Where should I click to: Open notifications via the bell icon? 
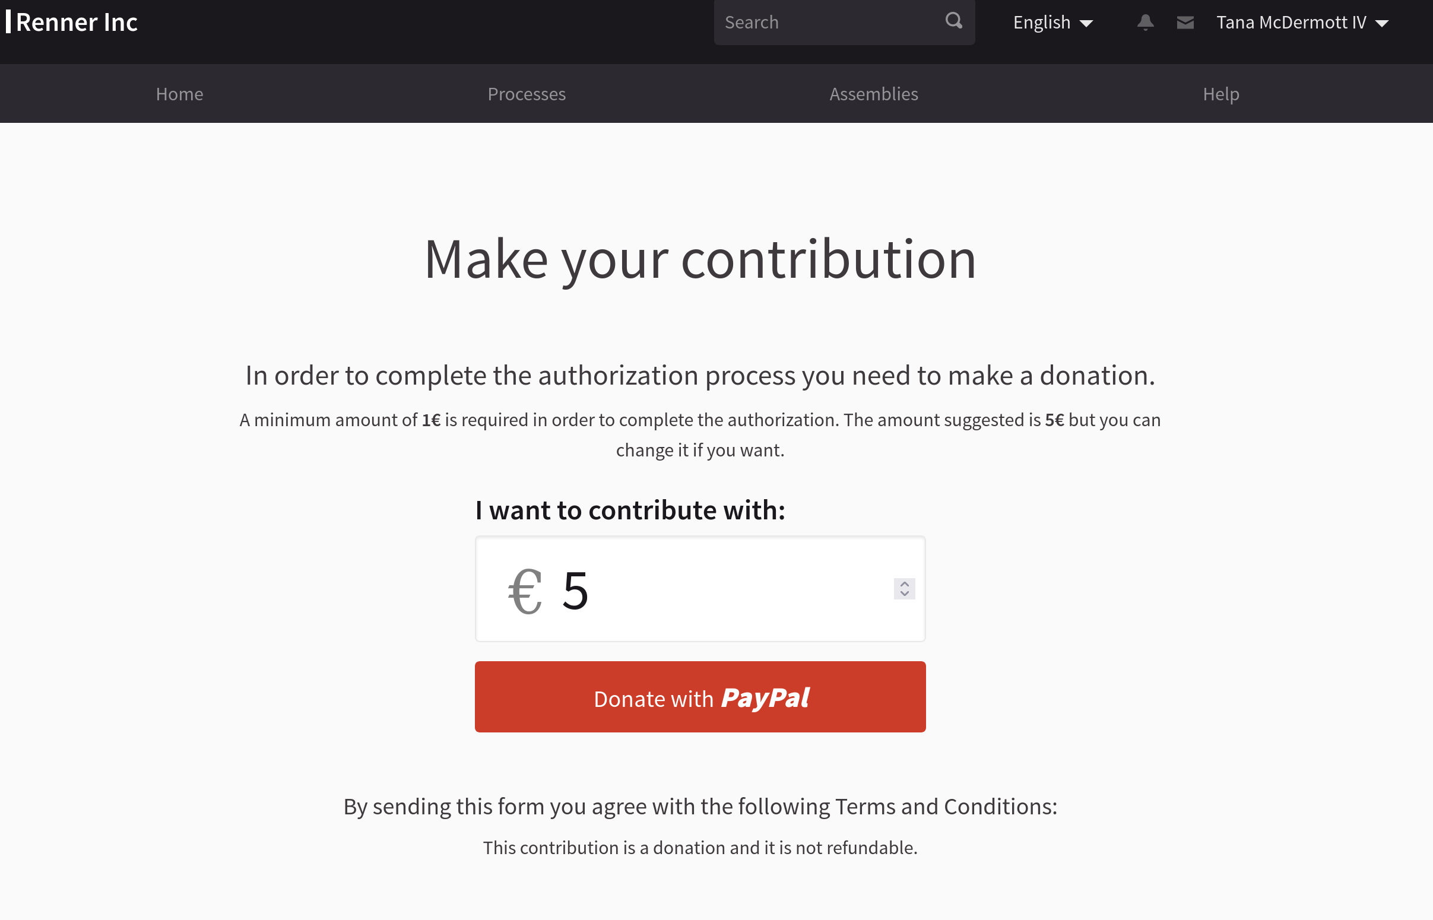(1145, 21)
